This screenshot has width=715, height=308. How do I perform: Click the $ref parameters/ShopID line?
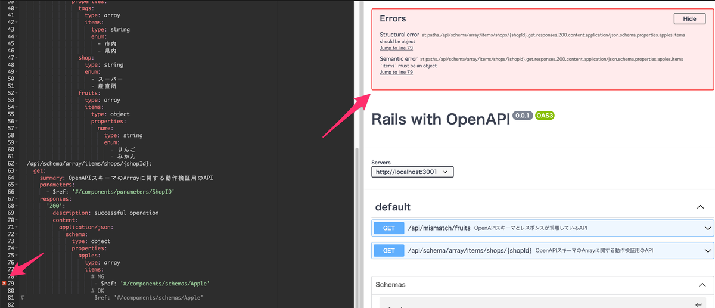point(110,192)
